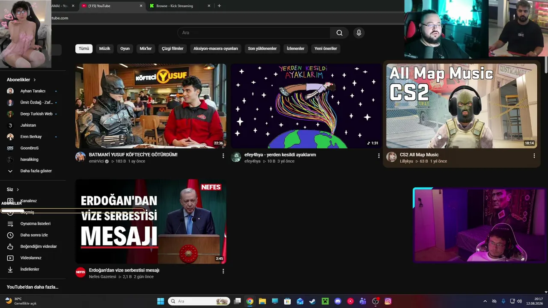Viewport: 548px width, 308px height.
Task: Play the Yerden Kesildi Ayaklarım thumbnail
Action: click(306, 106)
